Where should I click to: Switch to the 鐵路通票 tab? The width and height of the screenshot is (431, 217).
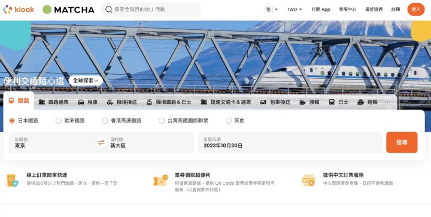coord(54,102)
